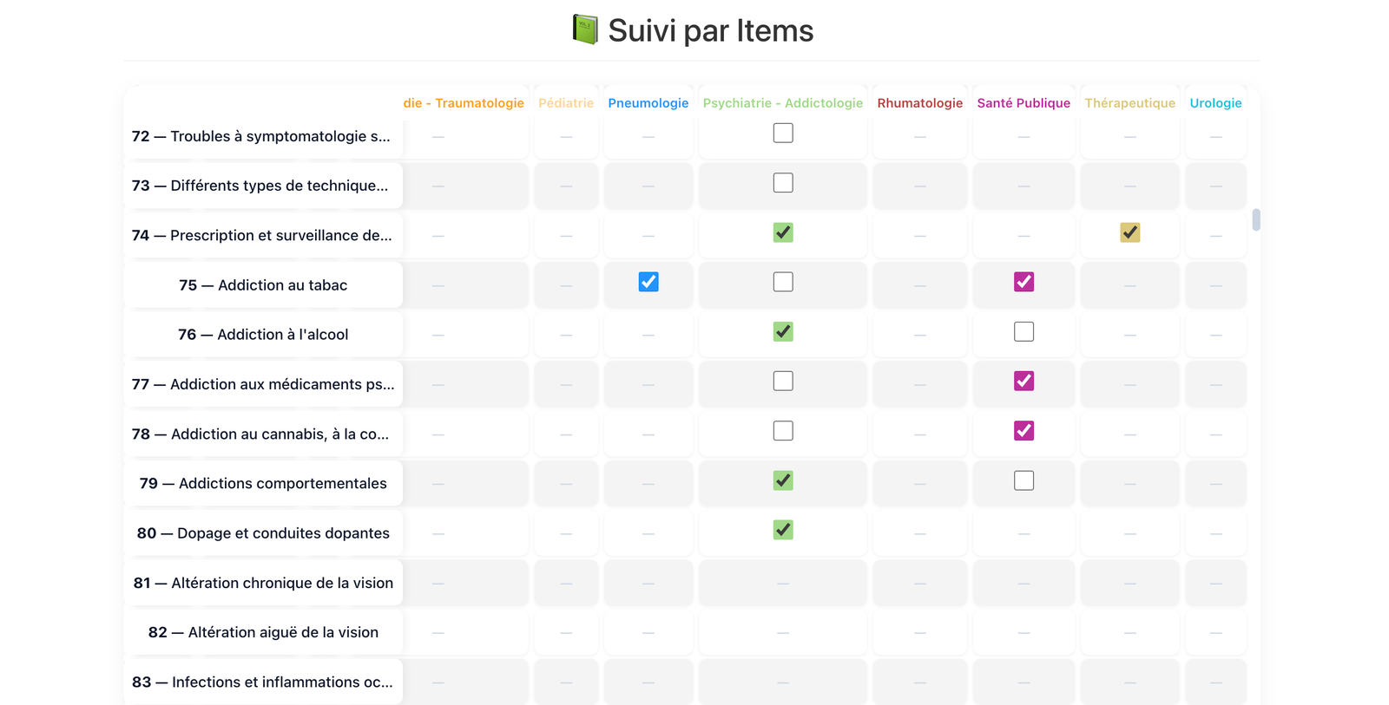Open item 79 Addictions comportementales

pyautogui.click(x=263, y=483)
